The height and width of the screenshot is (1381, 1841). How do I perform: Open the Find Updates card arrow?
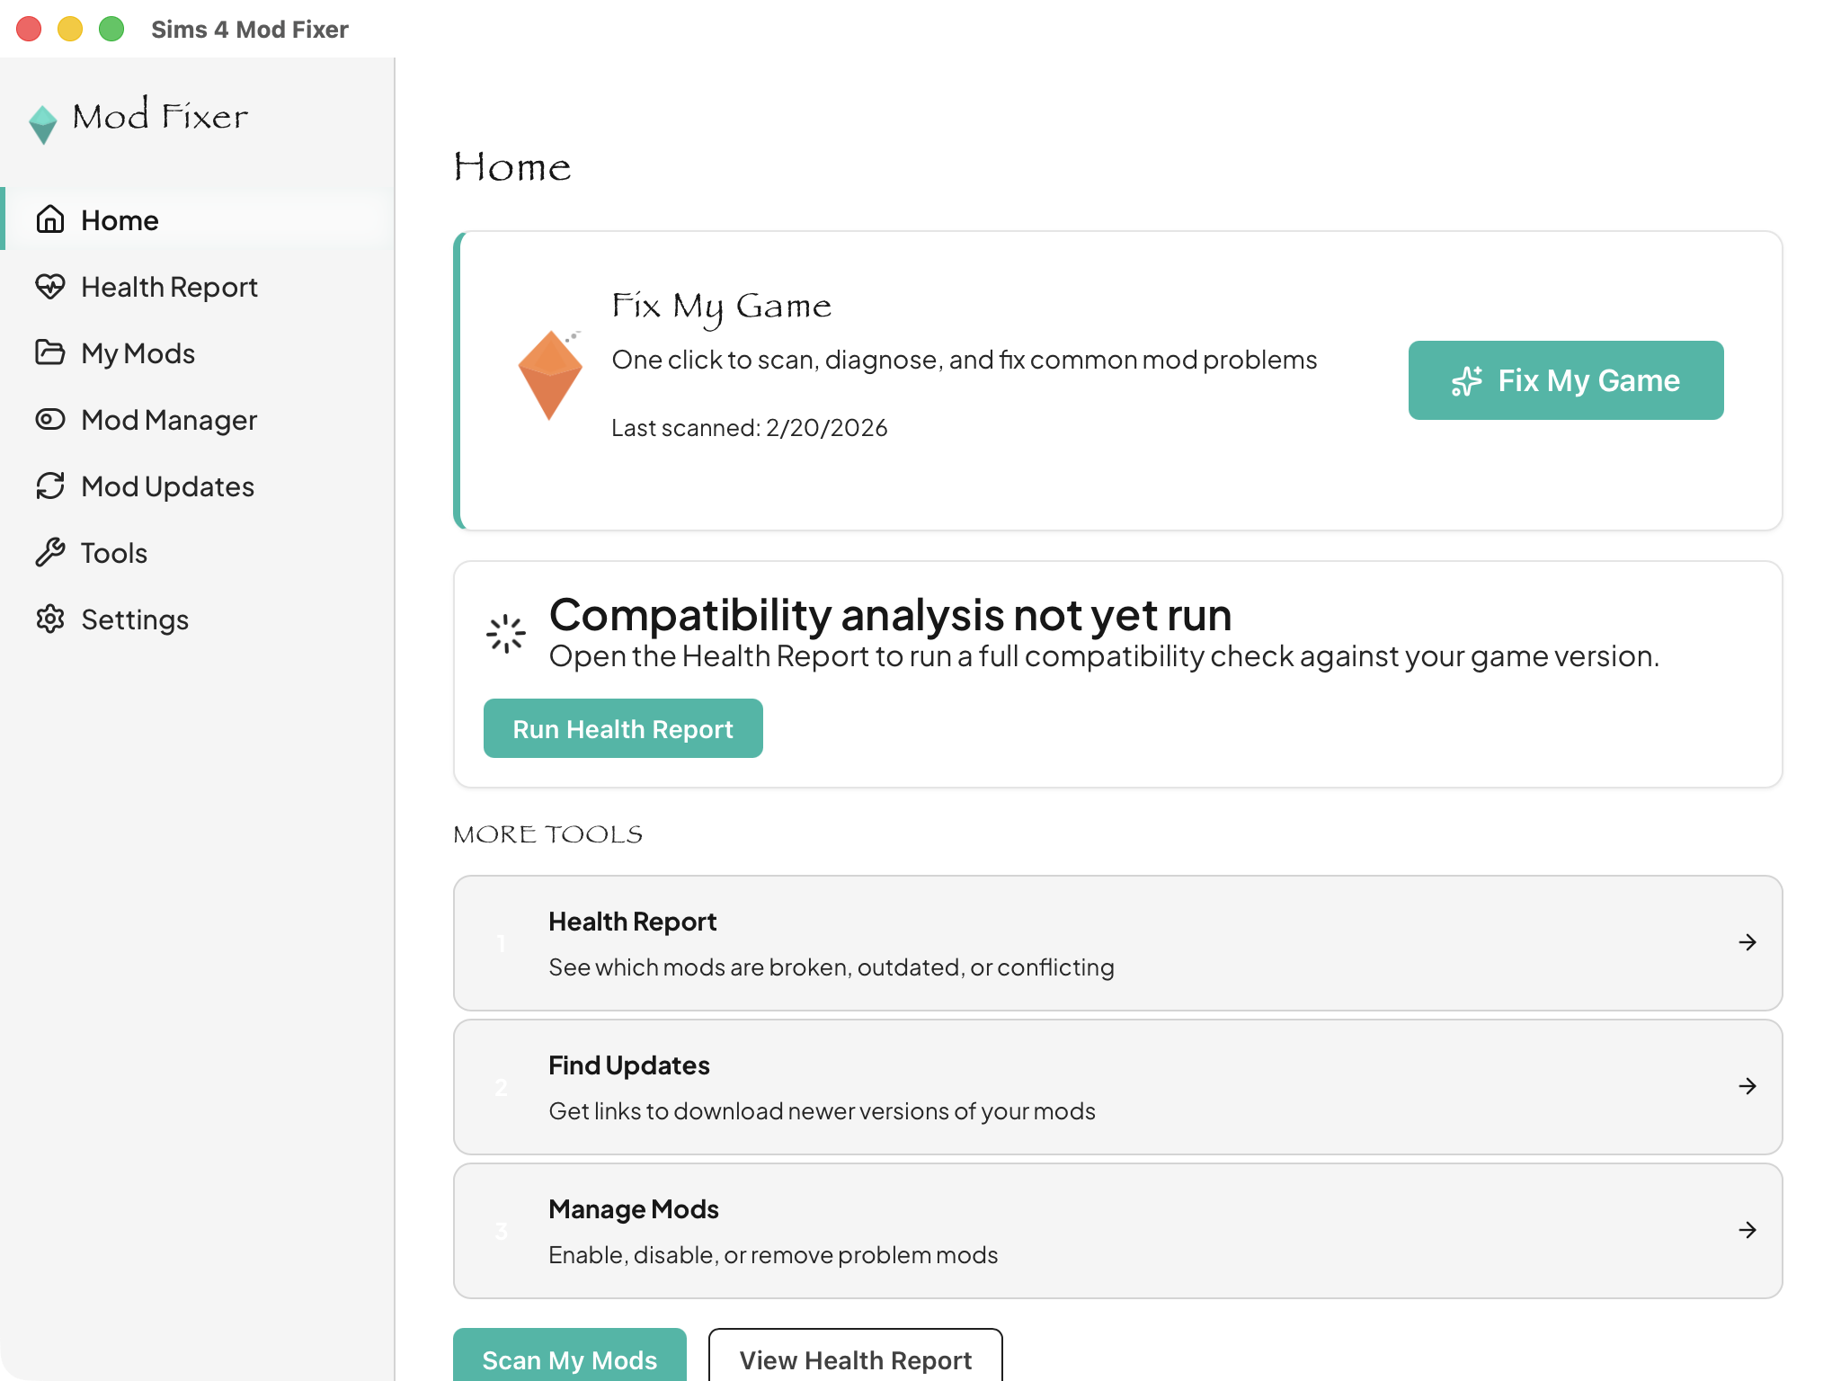[x=1748, y=1086]
